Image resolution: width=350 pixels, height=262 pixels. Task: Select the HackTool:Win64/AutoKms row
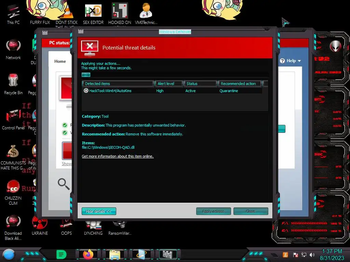[172, 91]
